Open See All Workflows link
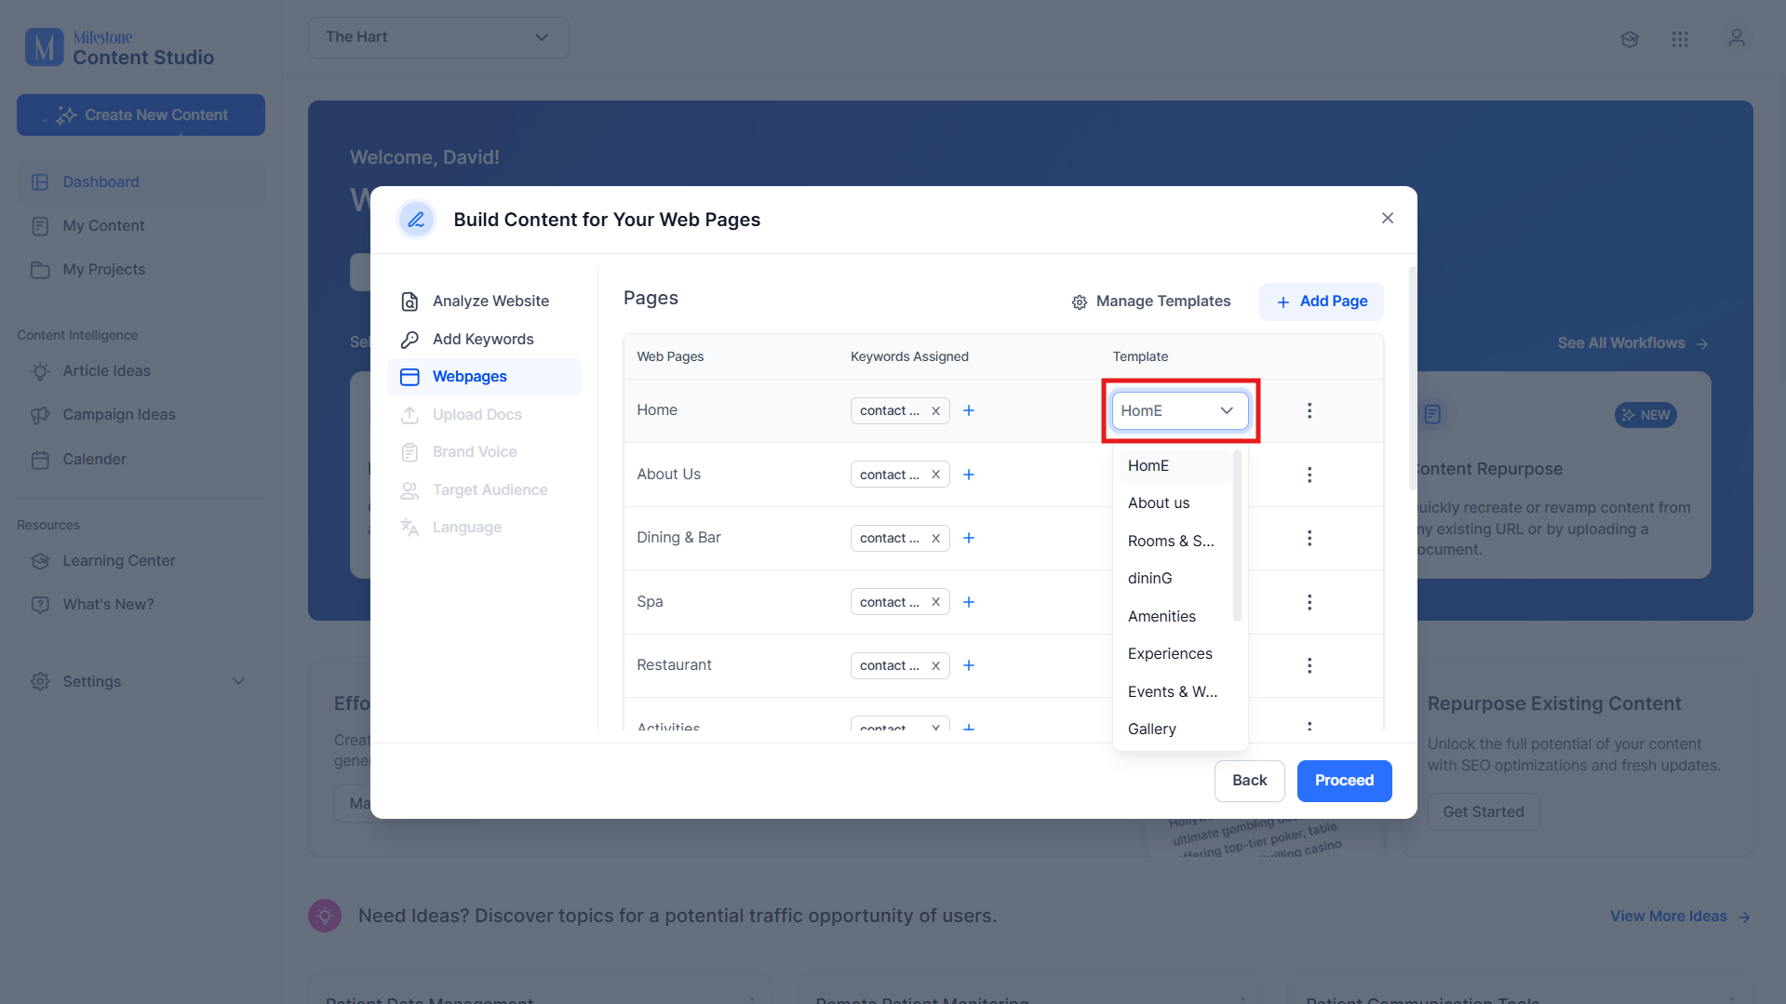1786x1004 pixels. tap(1632, 343)
